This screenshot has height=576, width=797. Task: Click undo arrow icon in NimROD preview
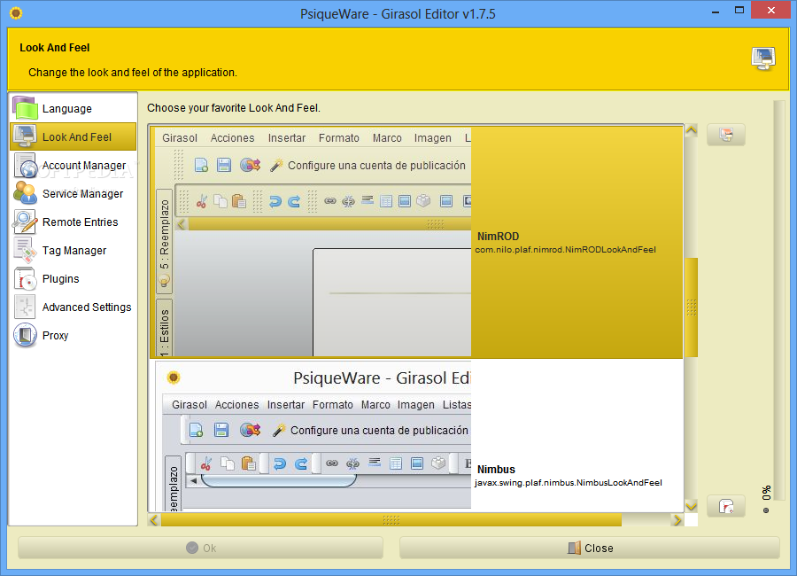tap(275, 201)
